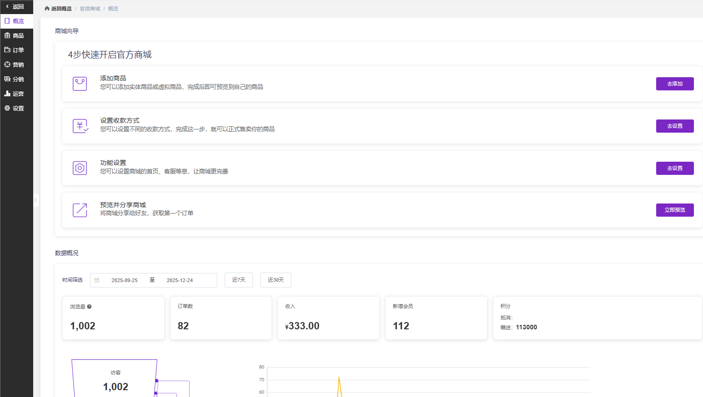Click the calendar icon in date filter
The image size is (703, 397).
coord(97,280)
